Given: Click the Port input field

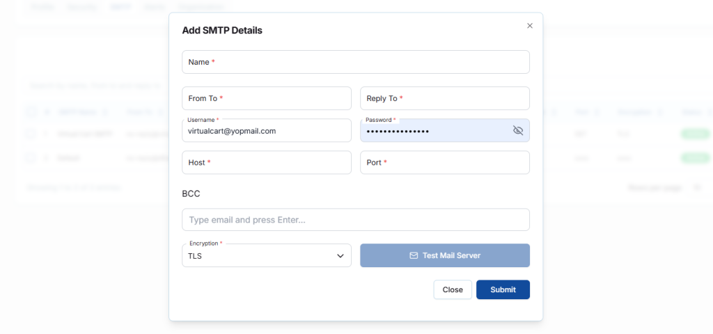Looking at the screenshot, I should pyautogui.click(x=444, y=162).
